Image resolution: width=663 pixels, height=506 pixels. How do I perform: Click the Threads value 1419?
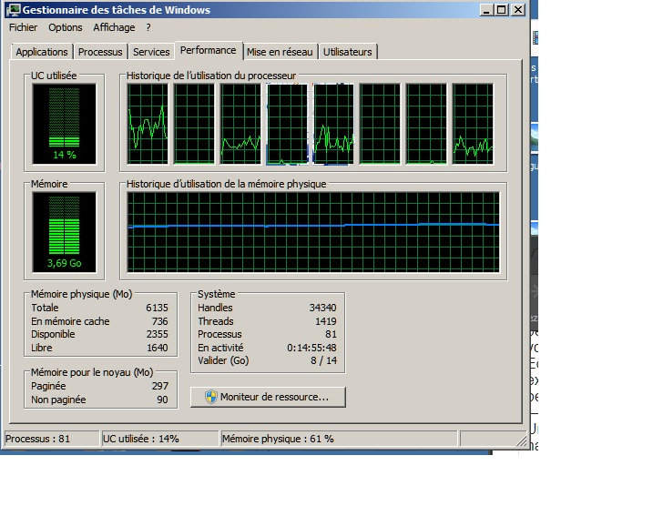(326, 321)
